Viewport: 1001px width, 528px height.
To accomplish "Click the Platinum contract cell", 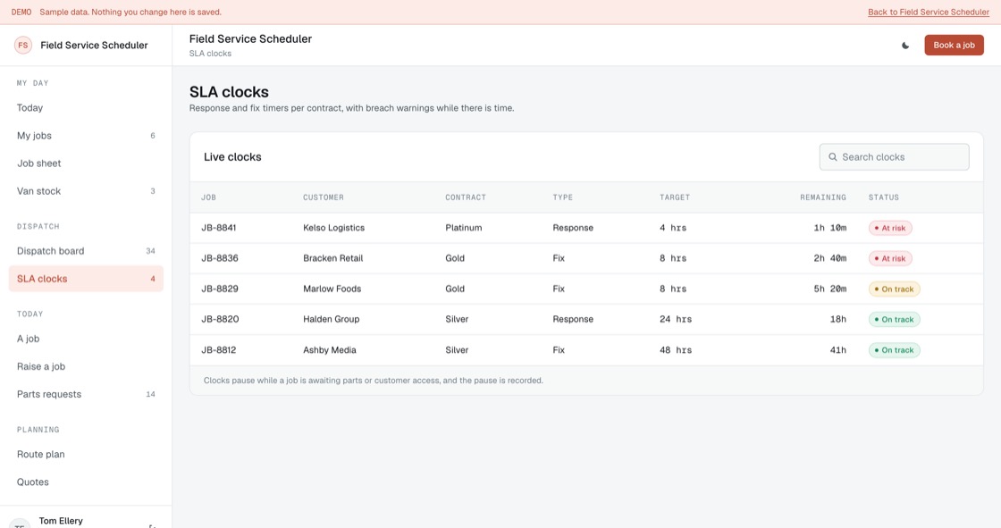I will 464,228.
